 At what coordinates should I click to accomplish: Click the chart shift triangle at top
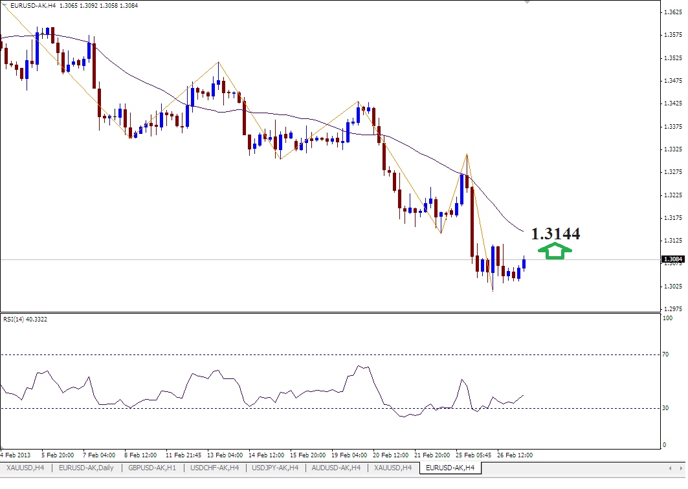tap(527, 3)
